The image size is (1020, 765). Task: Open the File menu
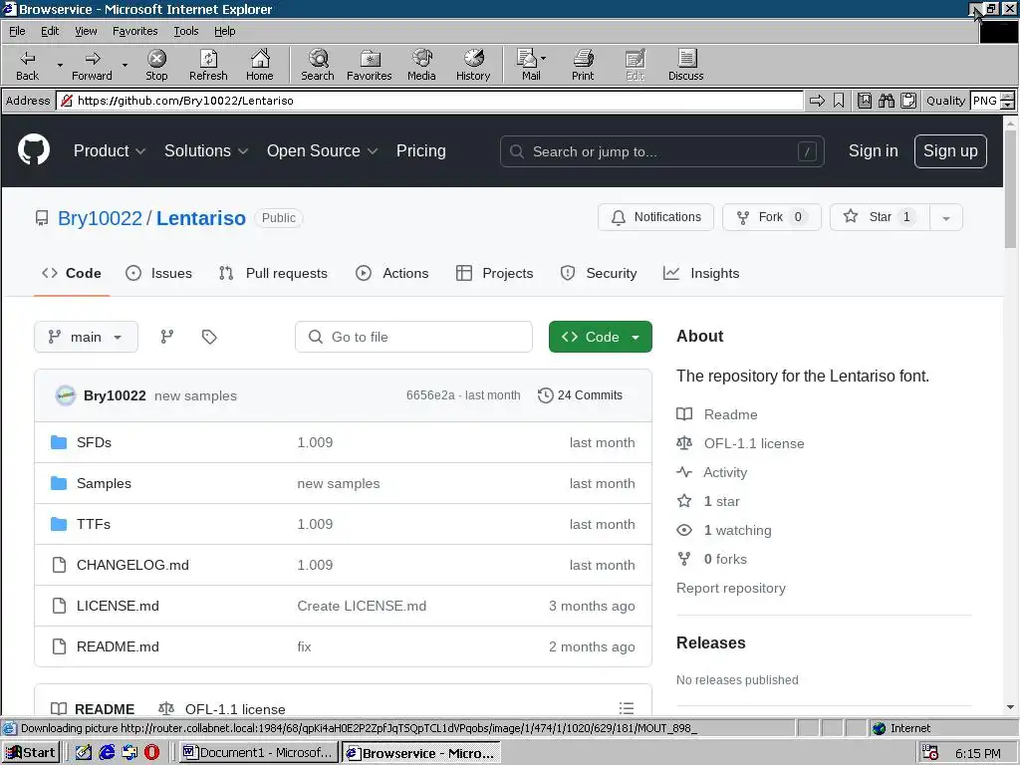pyautogui.click(x=17, y=31)
